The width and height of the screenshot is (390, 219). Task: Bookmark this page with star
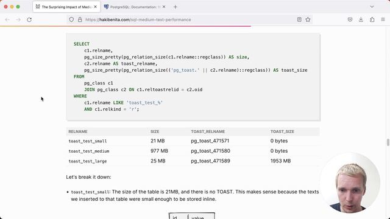308,19
